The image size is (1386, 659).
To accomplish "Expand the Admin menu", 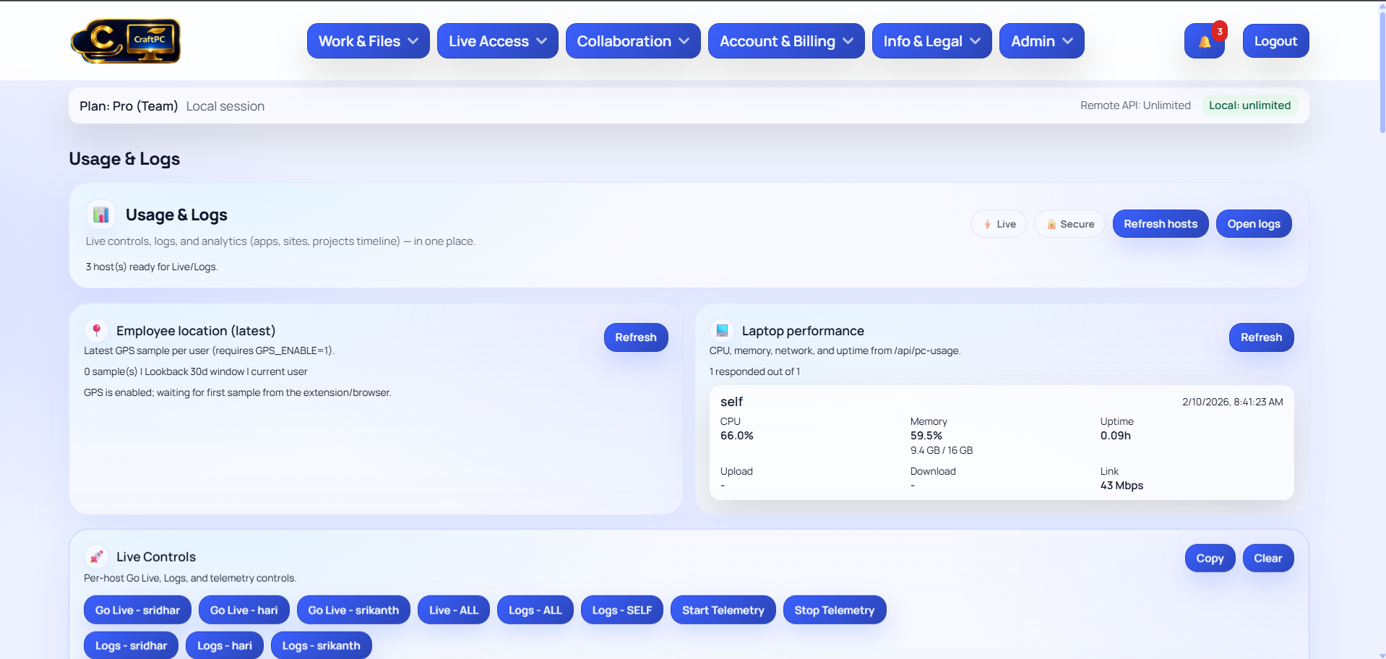I will tap(1042, 41).
